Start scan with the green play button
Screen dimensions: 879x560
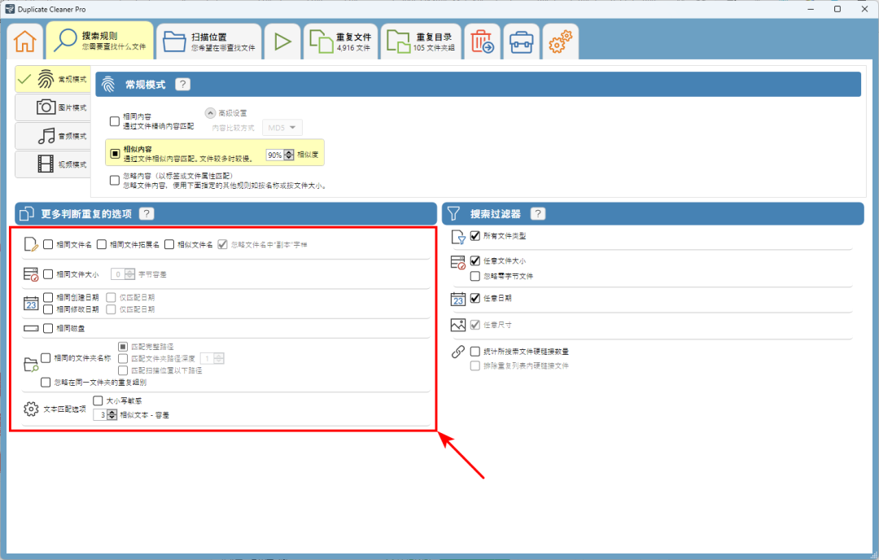point(282,42)
